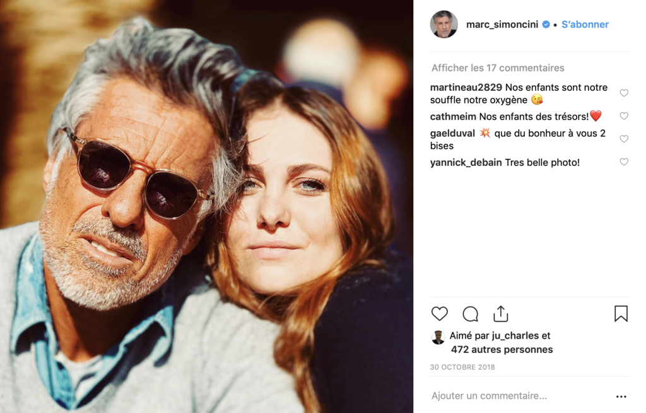This screenshot has height=413, width=646.
Task: Save the post with the bookmark icon
Action: [x=621, y=313]
